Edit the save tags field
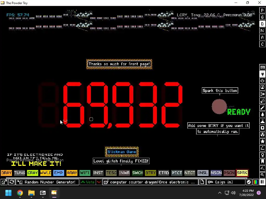The width and height of the screenshot is (266, 199). [x=150, y=182]
